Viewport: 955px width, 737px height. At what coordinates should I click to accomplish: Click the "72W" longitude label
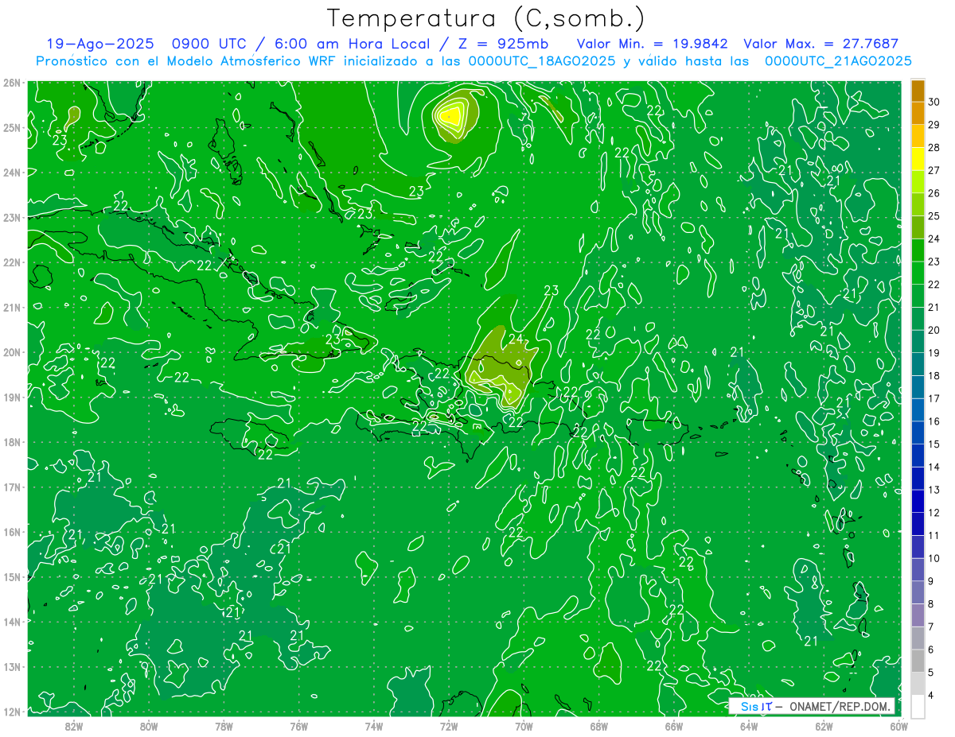pos(449,726)
